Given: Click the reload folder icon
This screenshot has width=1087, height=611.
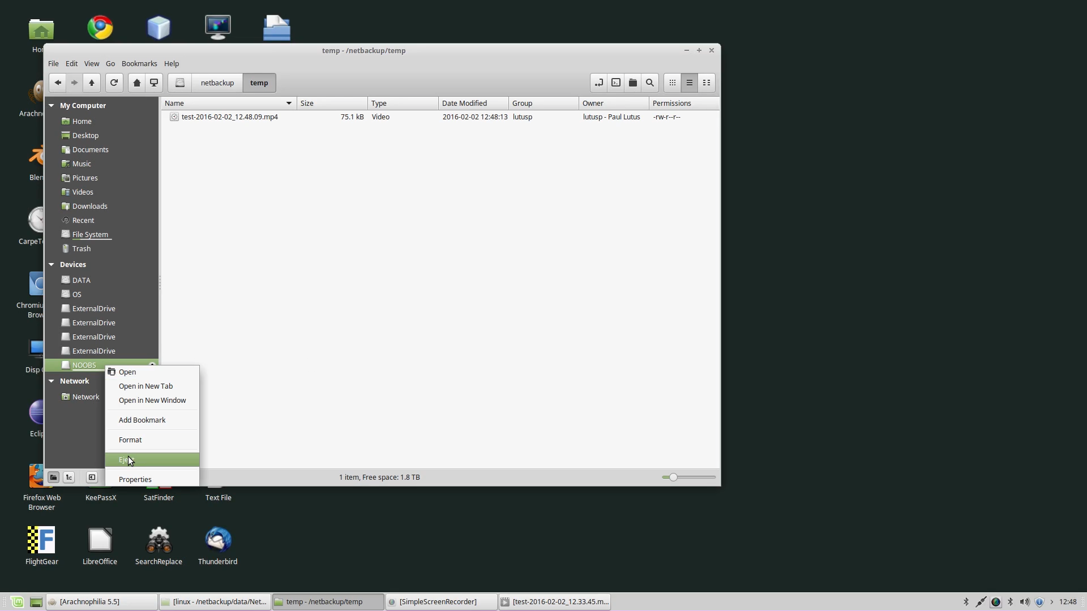Looking at the screenshot, I should coord(114,83).
